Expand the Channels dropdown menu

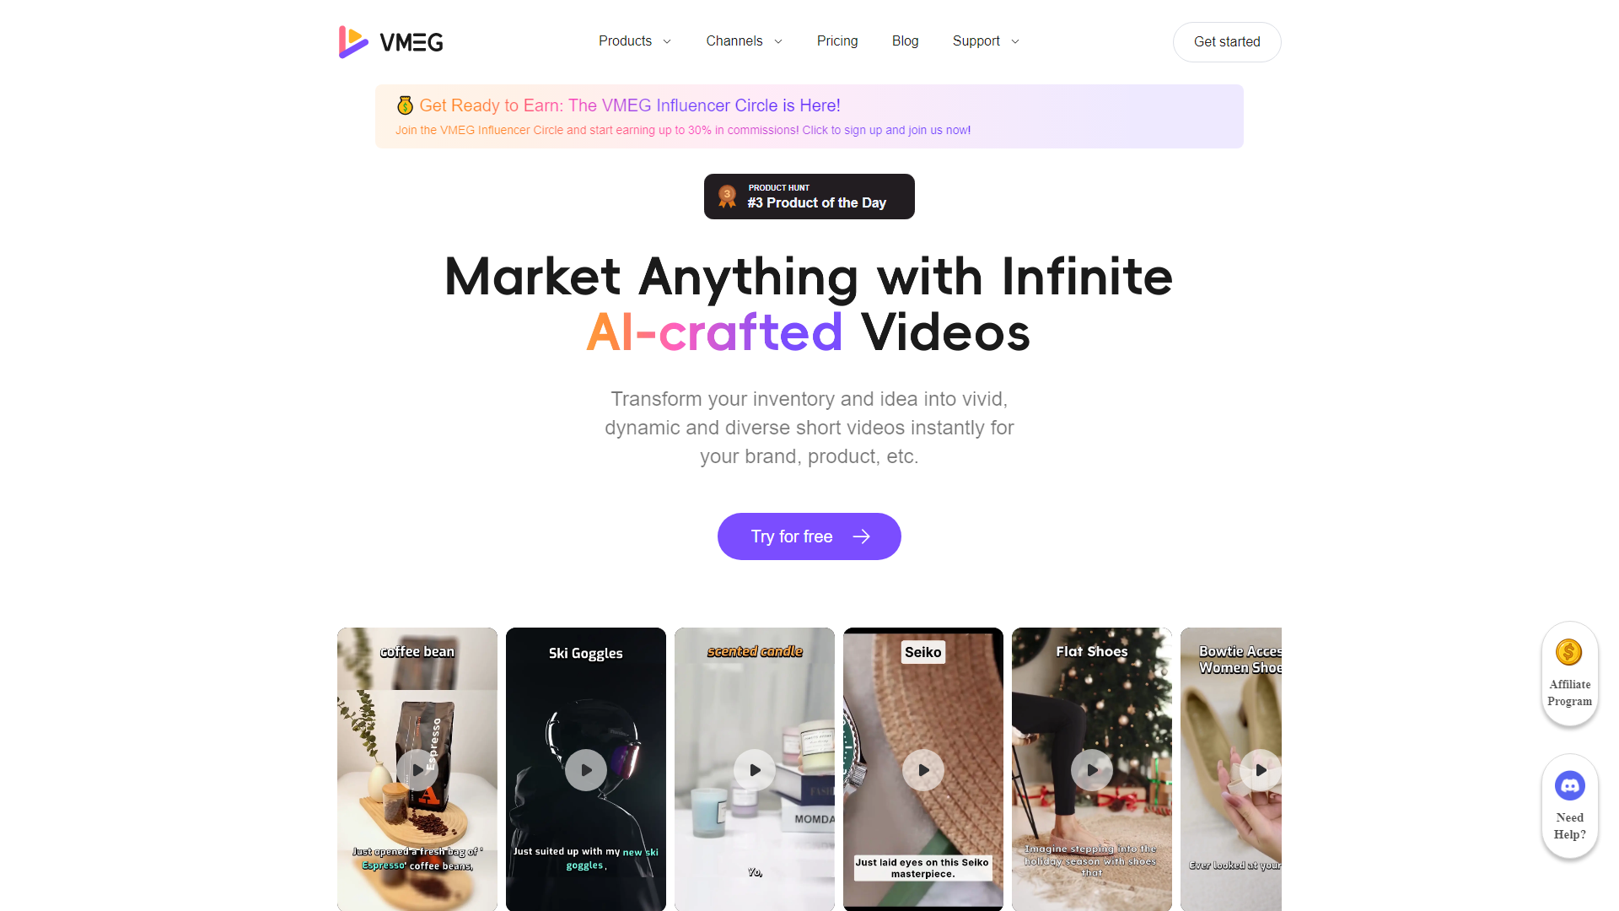coord(743,41)
